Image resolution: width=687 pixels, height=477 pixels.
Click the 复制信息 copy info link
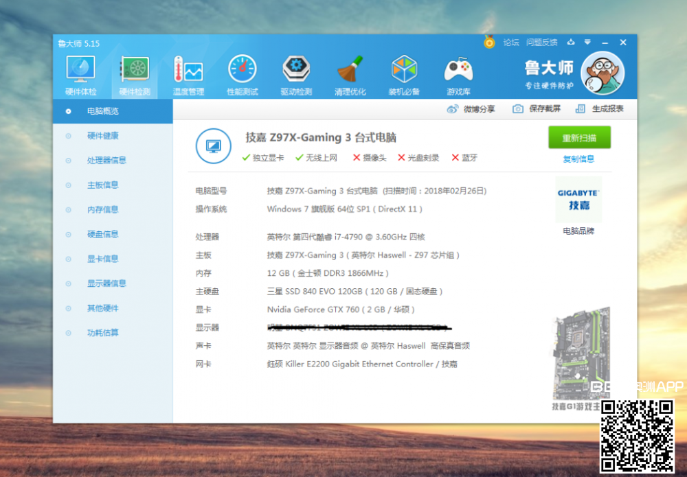click(578, 159)
